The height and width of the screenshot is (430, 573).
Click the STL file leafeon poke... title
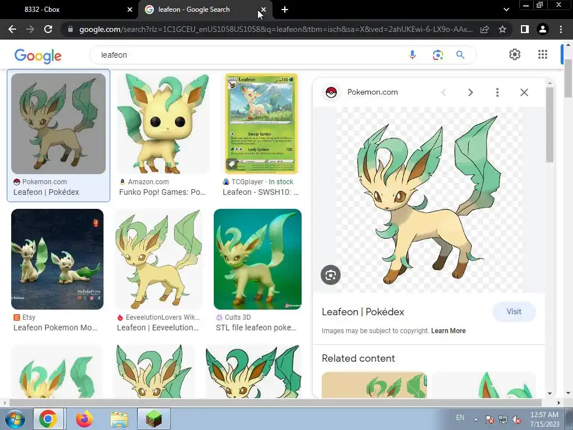point(256,328)
